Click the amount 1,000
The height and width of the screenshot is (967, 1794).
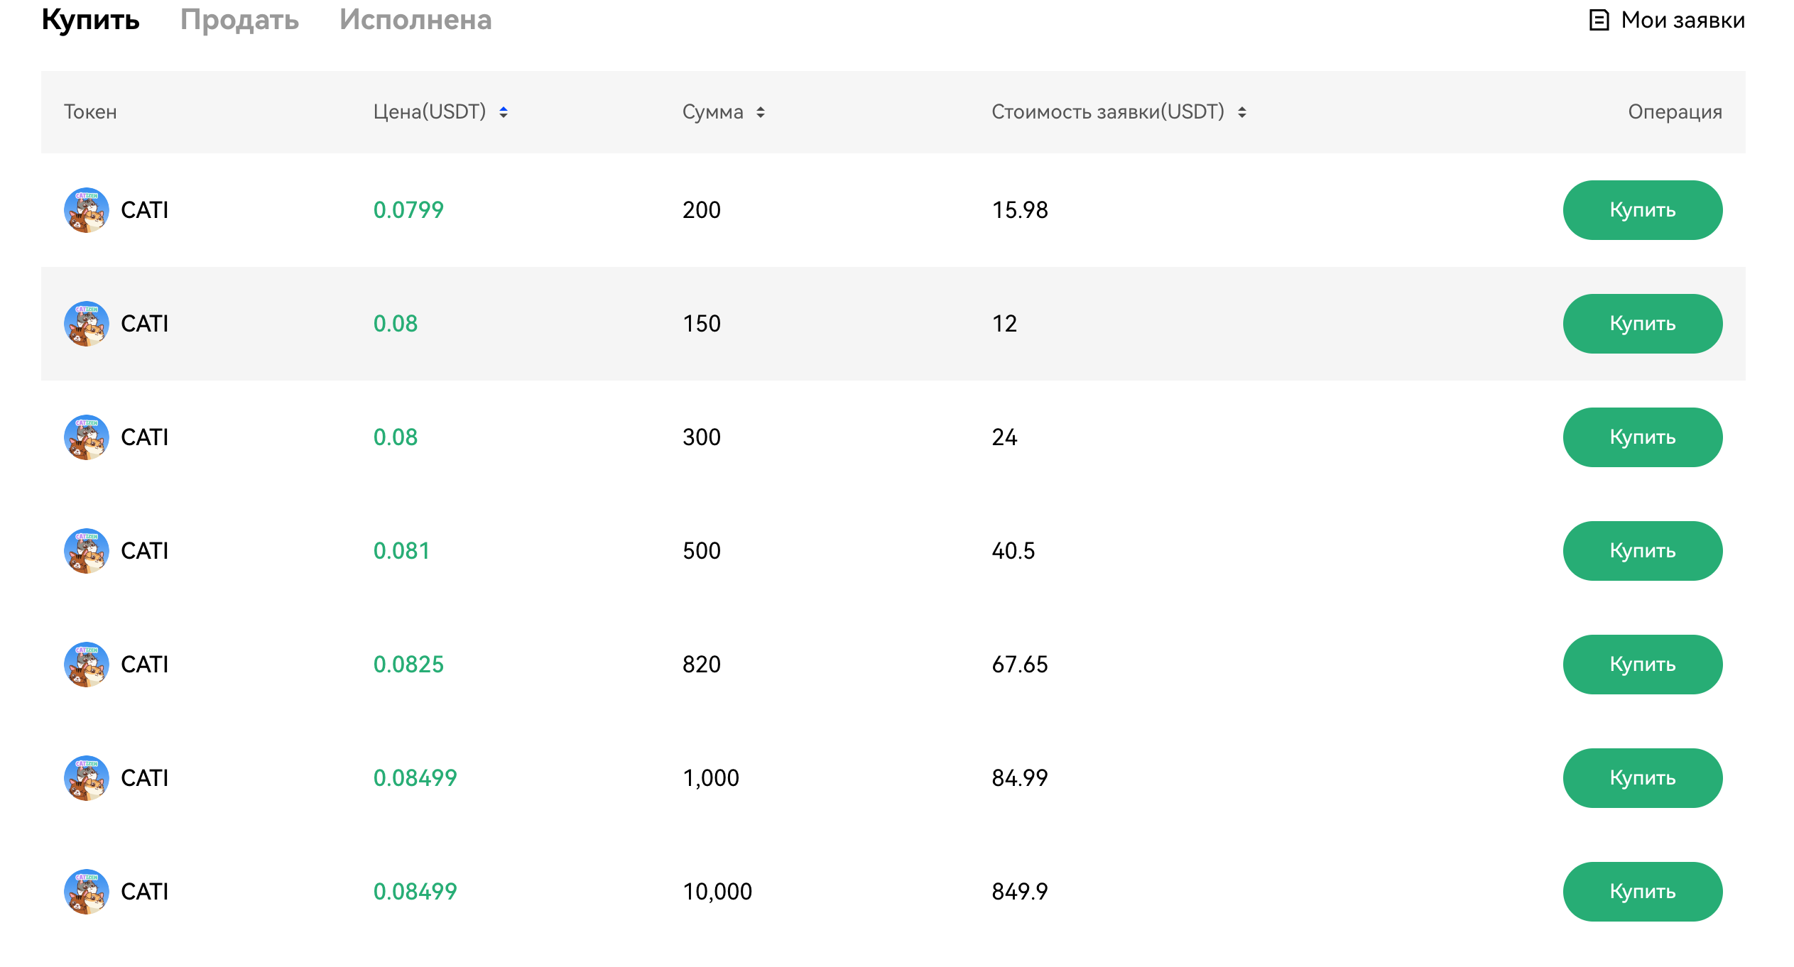711,779
